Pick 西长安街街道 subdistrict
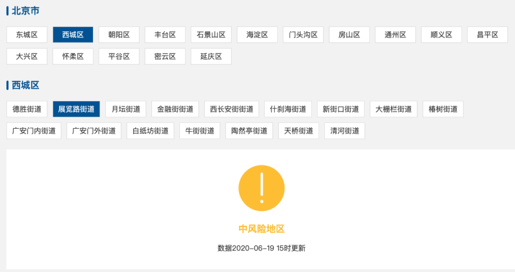Screen dimensions: 515x272 (x=232, y=109)
